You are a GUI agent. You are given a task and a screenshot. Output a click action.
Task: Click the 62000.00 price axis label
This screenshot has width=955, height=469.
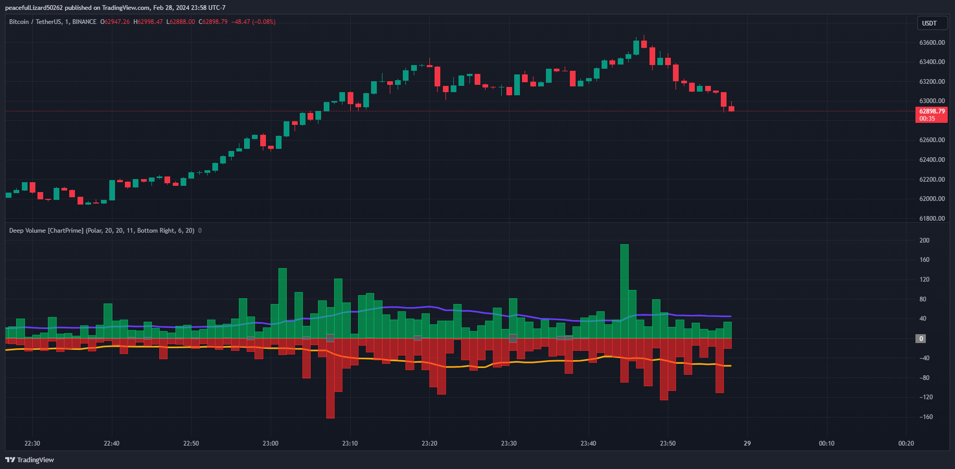932,199
